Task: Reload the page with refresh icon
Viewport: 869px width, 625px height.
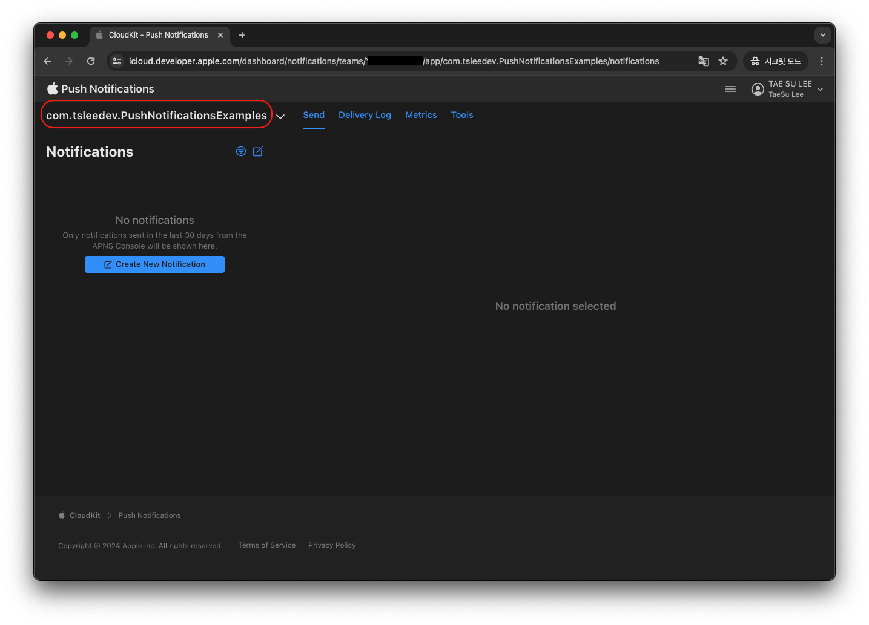Action: 91,61
